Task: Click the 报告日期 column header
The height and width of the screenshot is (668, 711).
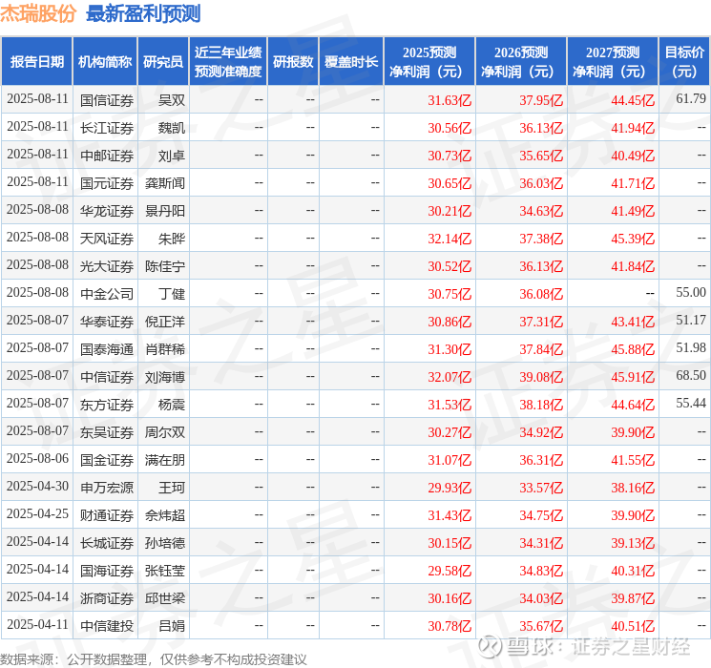Action: coord(36,62)
